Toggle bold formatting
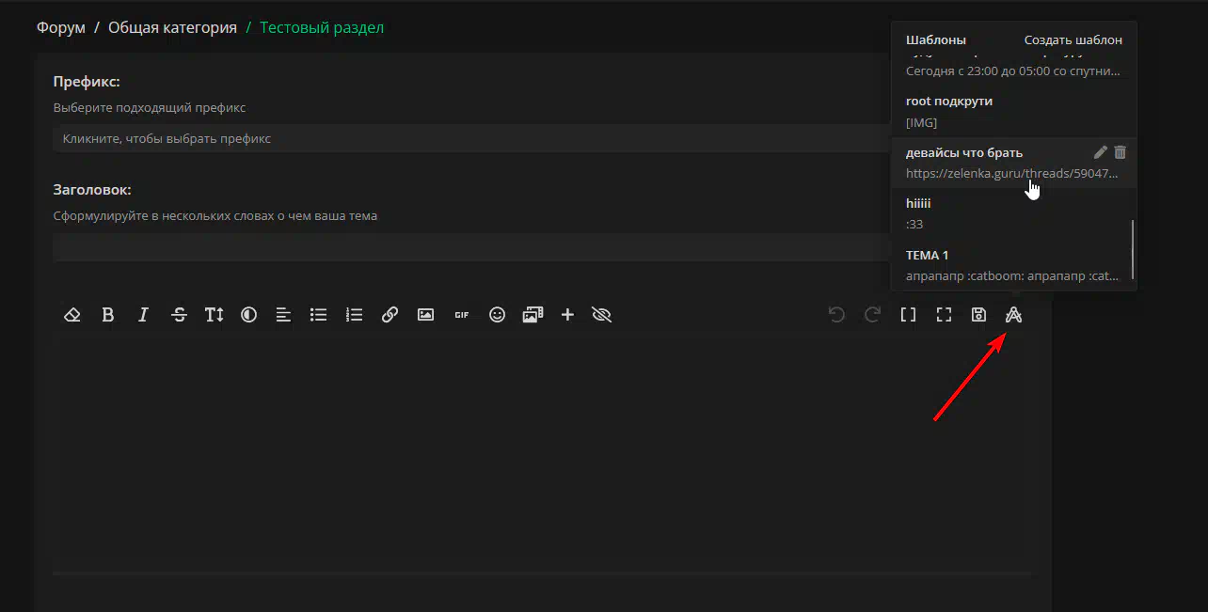The image size is (1208, 612). click(108, 315)
